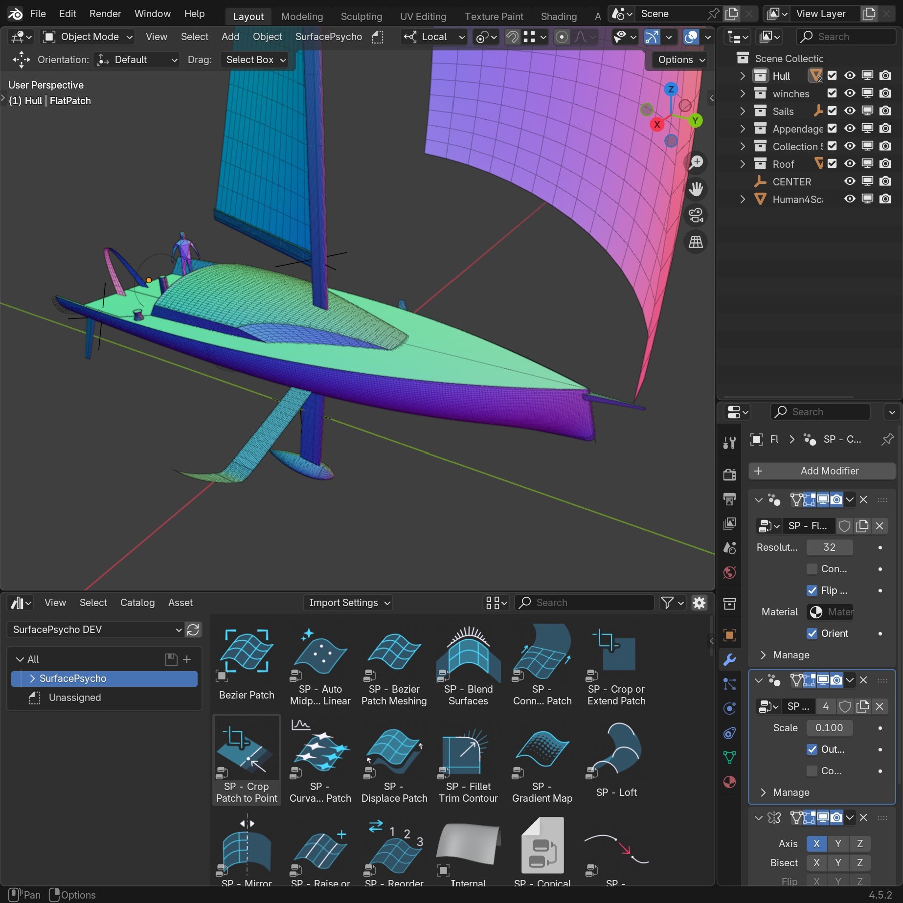Click the pan view hand icon
903x903 pixels.
(x=696, y=189)
